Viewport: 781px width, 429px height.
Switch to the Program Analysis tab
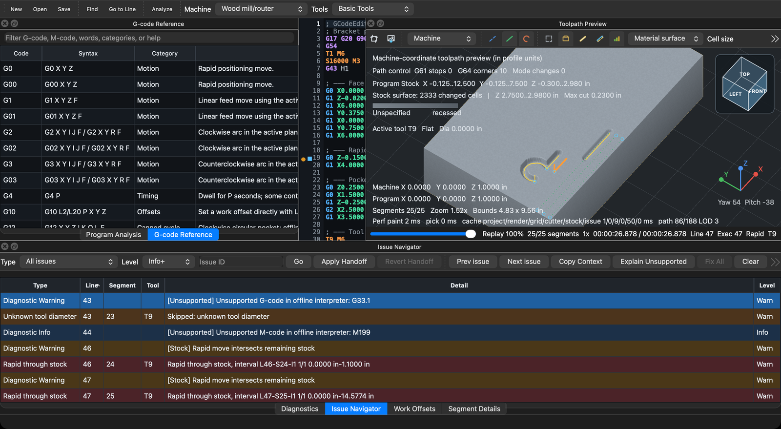pos(113,235)
